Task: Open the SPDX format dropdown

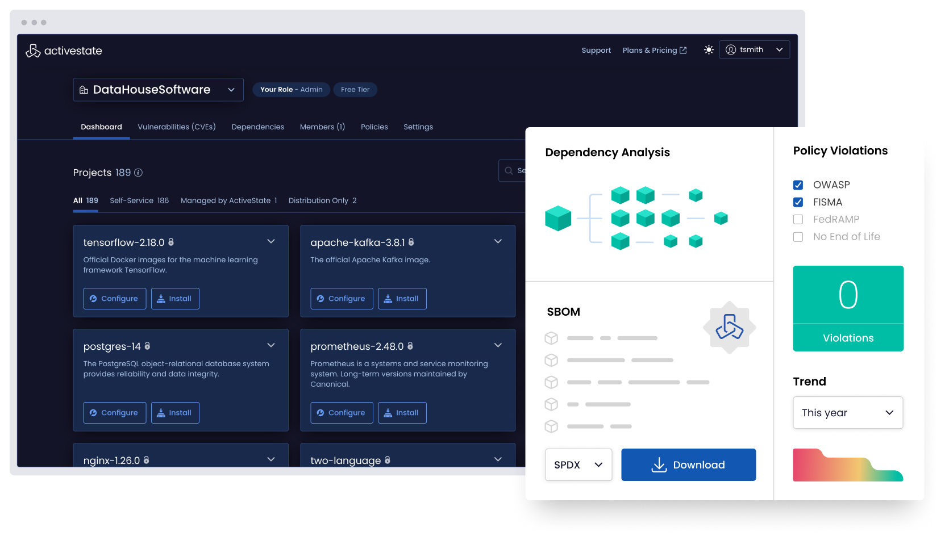Action: (578, 465)
